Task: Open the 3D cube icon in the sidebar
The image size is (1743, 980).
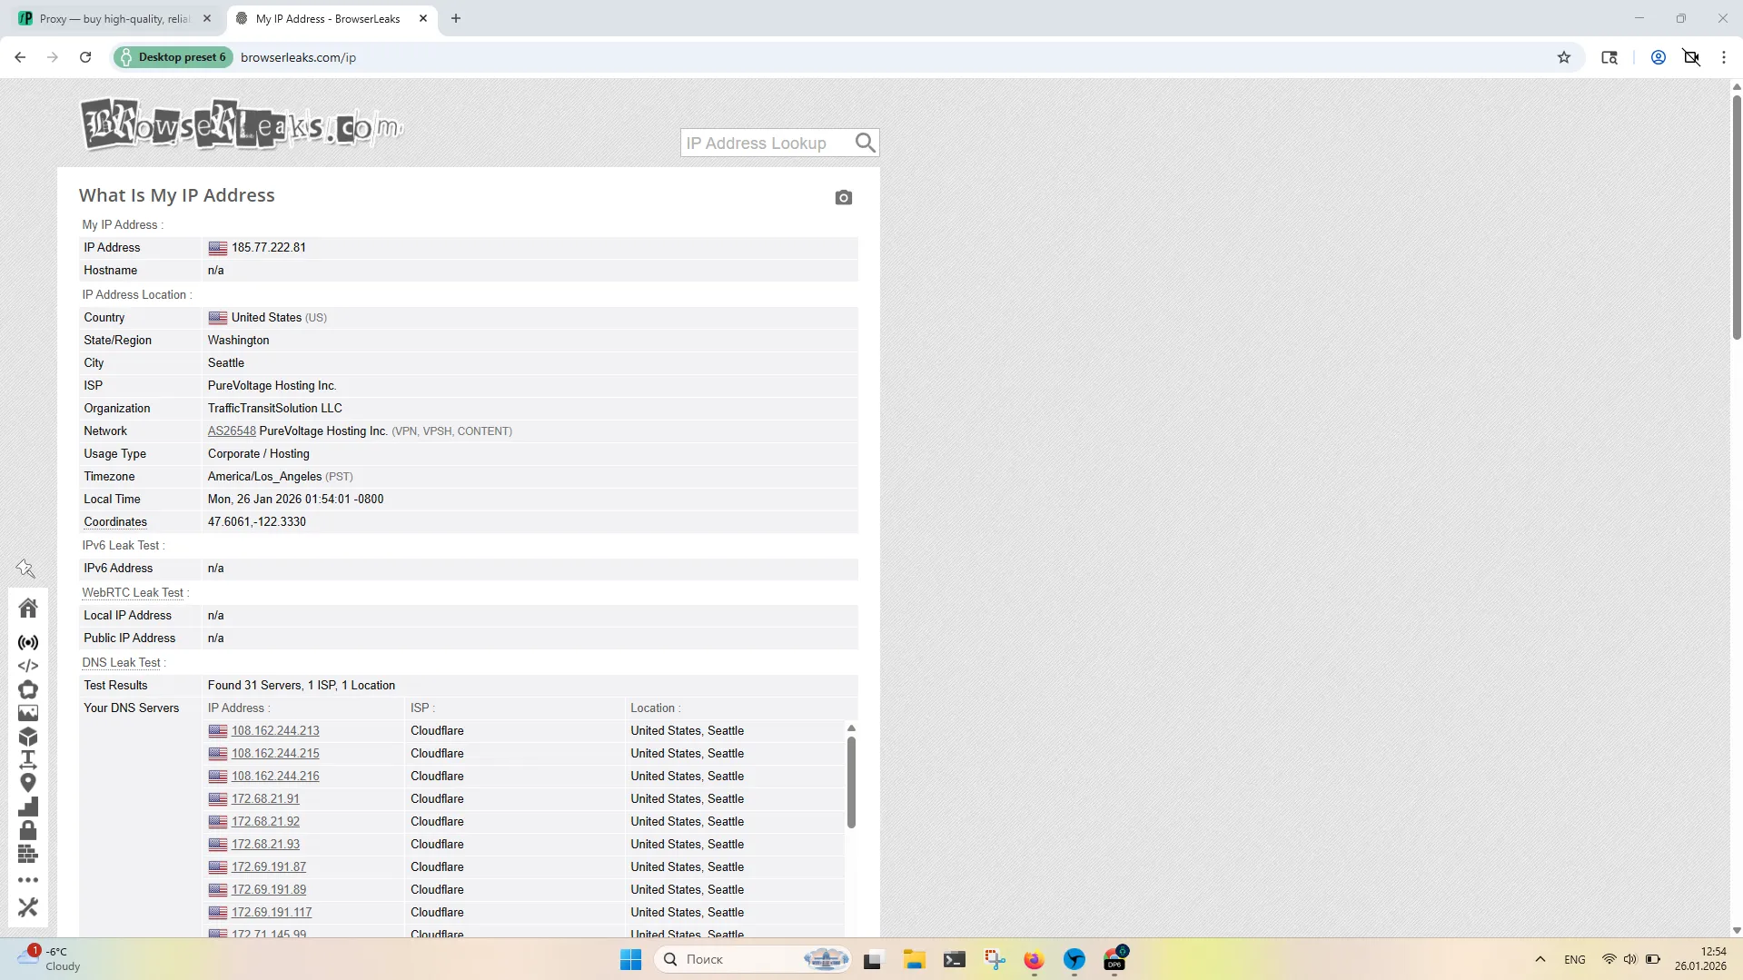Action: tap(28, 737)
